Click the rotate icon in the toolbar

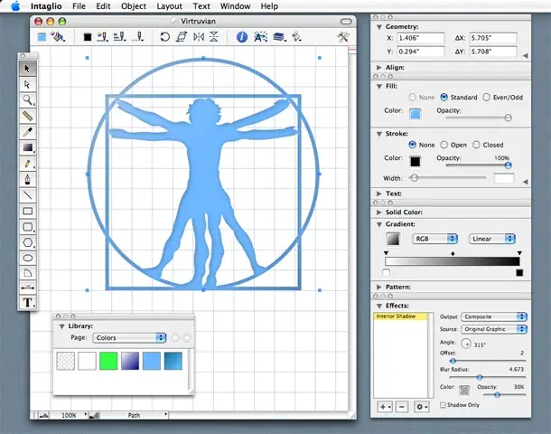click(x=165, y=37)
